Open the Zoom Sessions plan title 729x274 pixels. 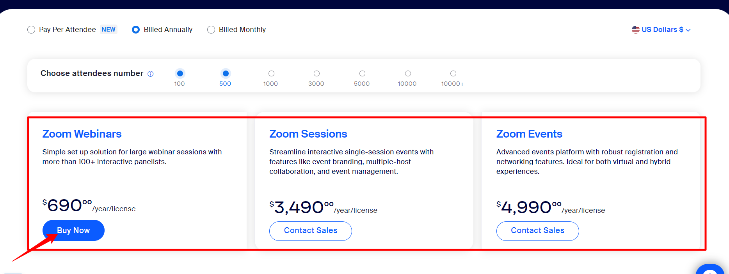[308, 134]
